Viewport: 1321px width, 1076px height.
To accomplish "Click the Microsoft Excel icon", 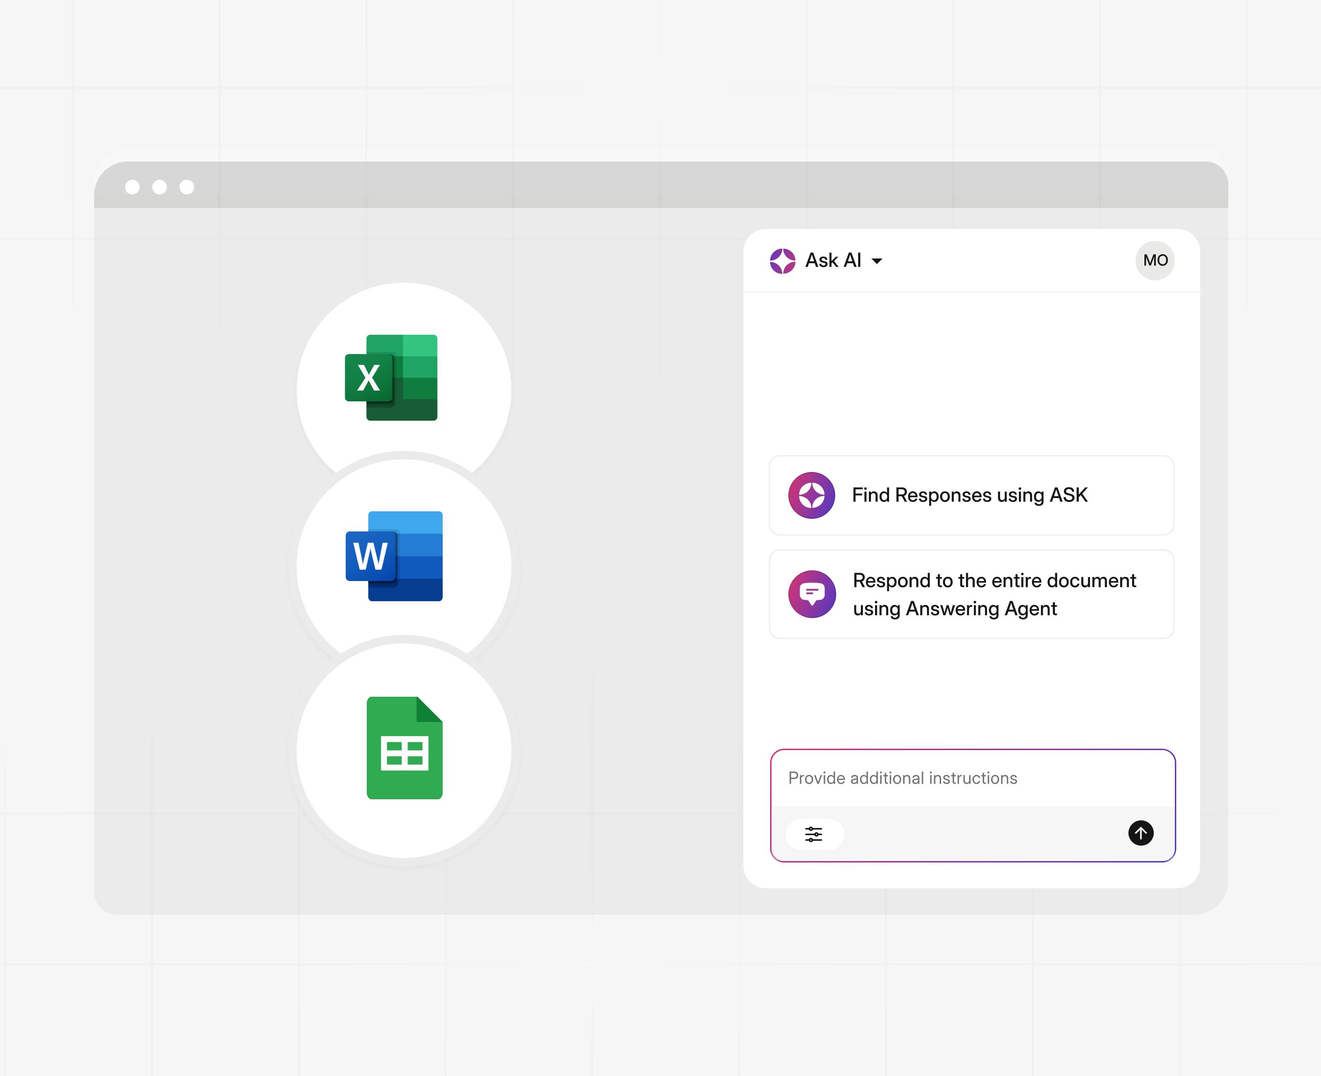I will [x=391, y=377].
